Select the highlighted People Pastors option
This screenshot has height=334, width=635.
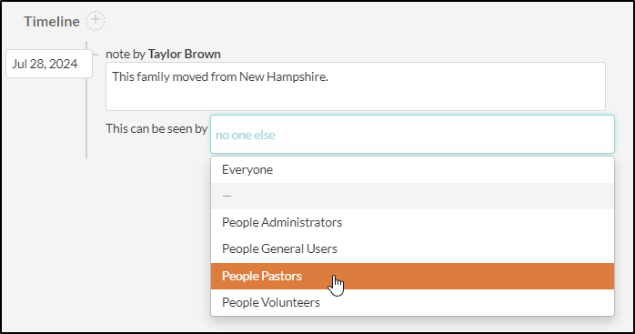tap(412, 276)
